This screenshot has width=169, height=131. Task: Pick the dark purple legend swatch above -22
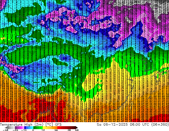coord(16,128)
